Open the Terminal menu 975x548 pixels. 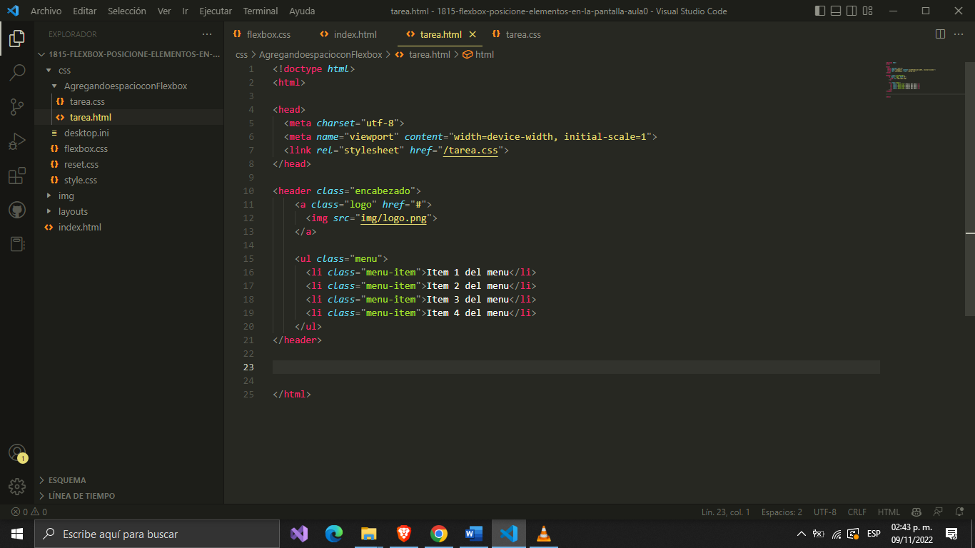[x=261, y=11]
